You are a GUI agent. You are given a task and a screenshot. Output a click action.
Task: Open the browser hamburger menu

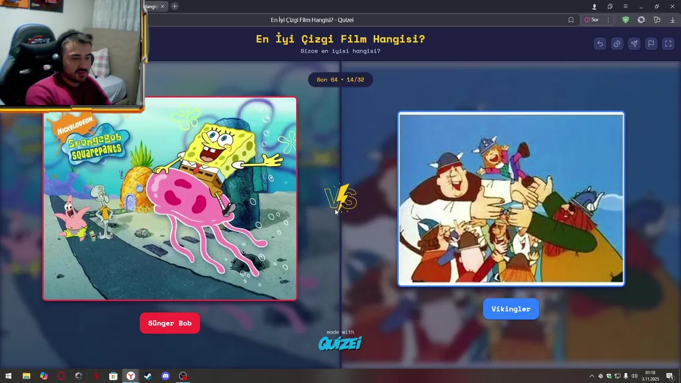point(626,6)
